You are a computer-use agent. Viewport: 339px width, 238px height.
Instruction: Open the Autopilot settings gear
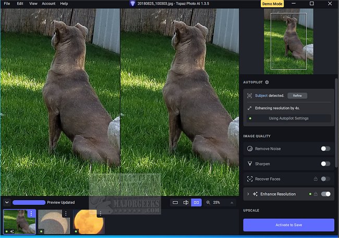click(x=267, y=82)
